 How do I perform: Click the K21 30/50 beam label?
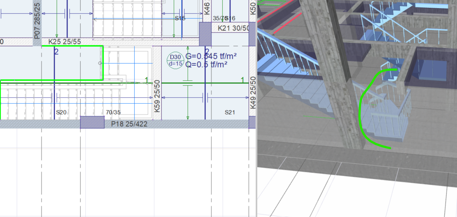[x=233, y=28]
